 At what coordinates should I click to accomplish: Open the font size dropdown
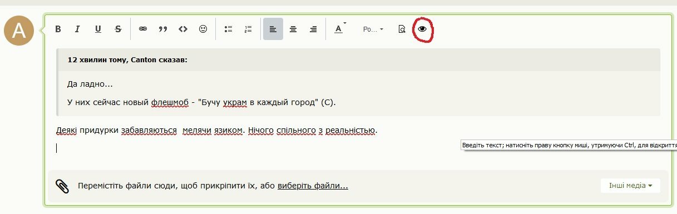[373, 29]
